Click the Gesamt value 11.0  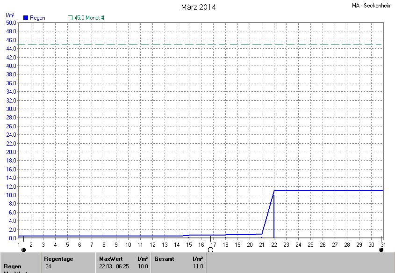[x=198, y=266]
